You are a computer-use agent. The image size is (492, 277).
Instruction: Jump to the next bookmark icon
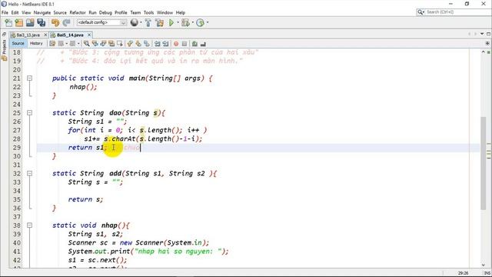(x=138, y=44)
